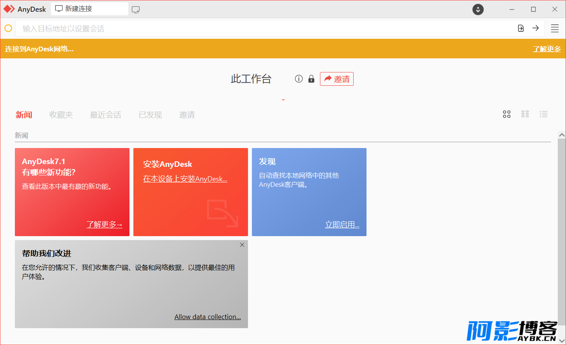Click the Allow data collection link
566x345 pixels.
pos(207,317)
